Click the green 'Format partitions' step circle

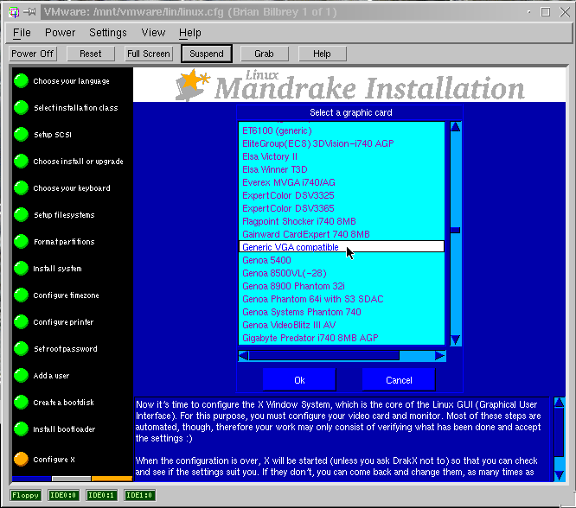click(21, 242)
